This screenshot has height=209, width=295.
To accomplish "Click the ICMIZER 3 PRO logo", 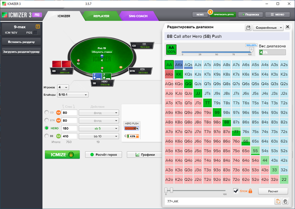I will pos(22,15).
